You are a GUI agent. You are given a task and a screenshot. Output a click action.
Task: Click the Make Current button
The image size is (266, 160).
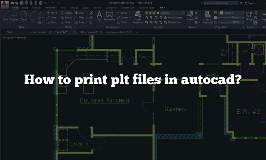173,17
